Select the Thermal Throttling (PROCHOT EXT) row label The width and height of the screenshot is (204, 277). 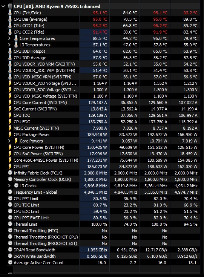click(45, 243)
